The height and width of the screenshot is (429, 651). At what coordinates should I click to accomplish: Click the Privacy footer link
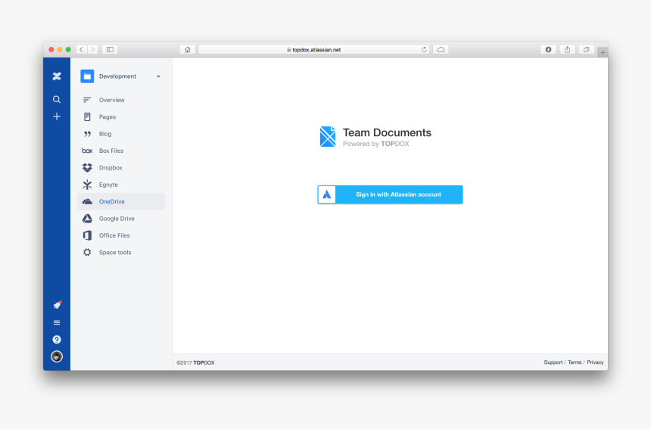[595, 362]
